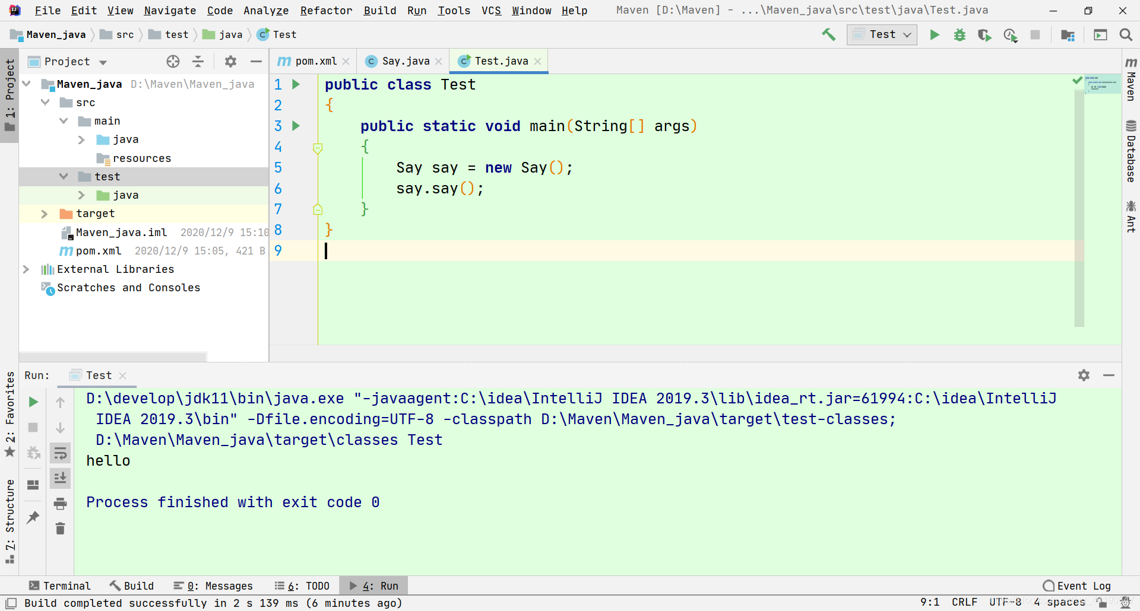
Task: Open the 0: Messages tool window
Action: [213, 586]
